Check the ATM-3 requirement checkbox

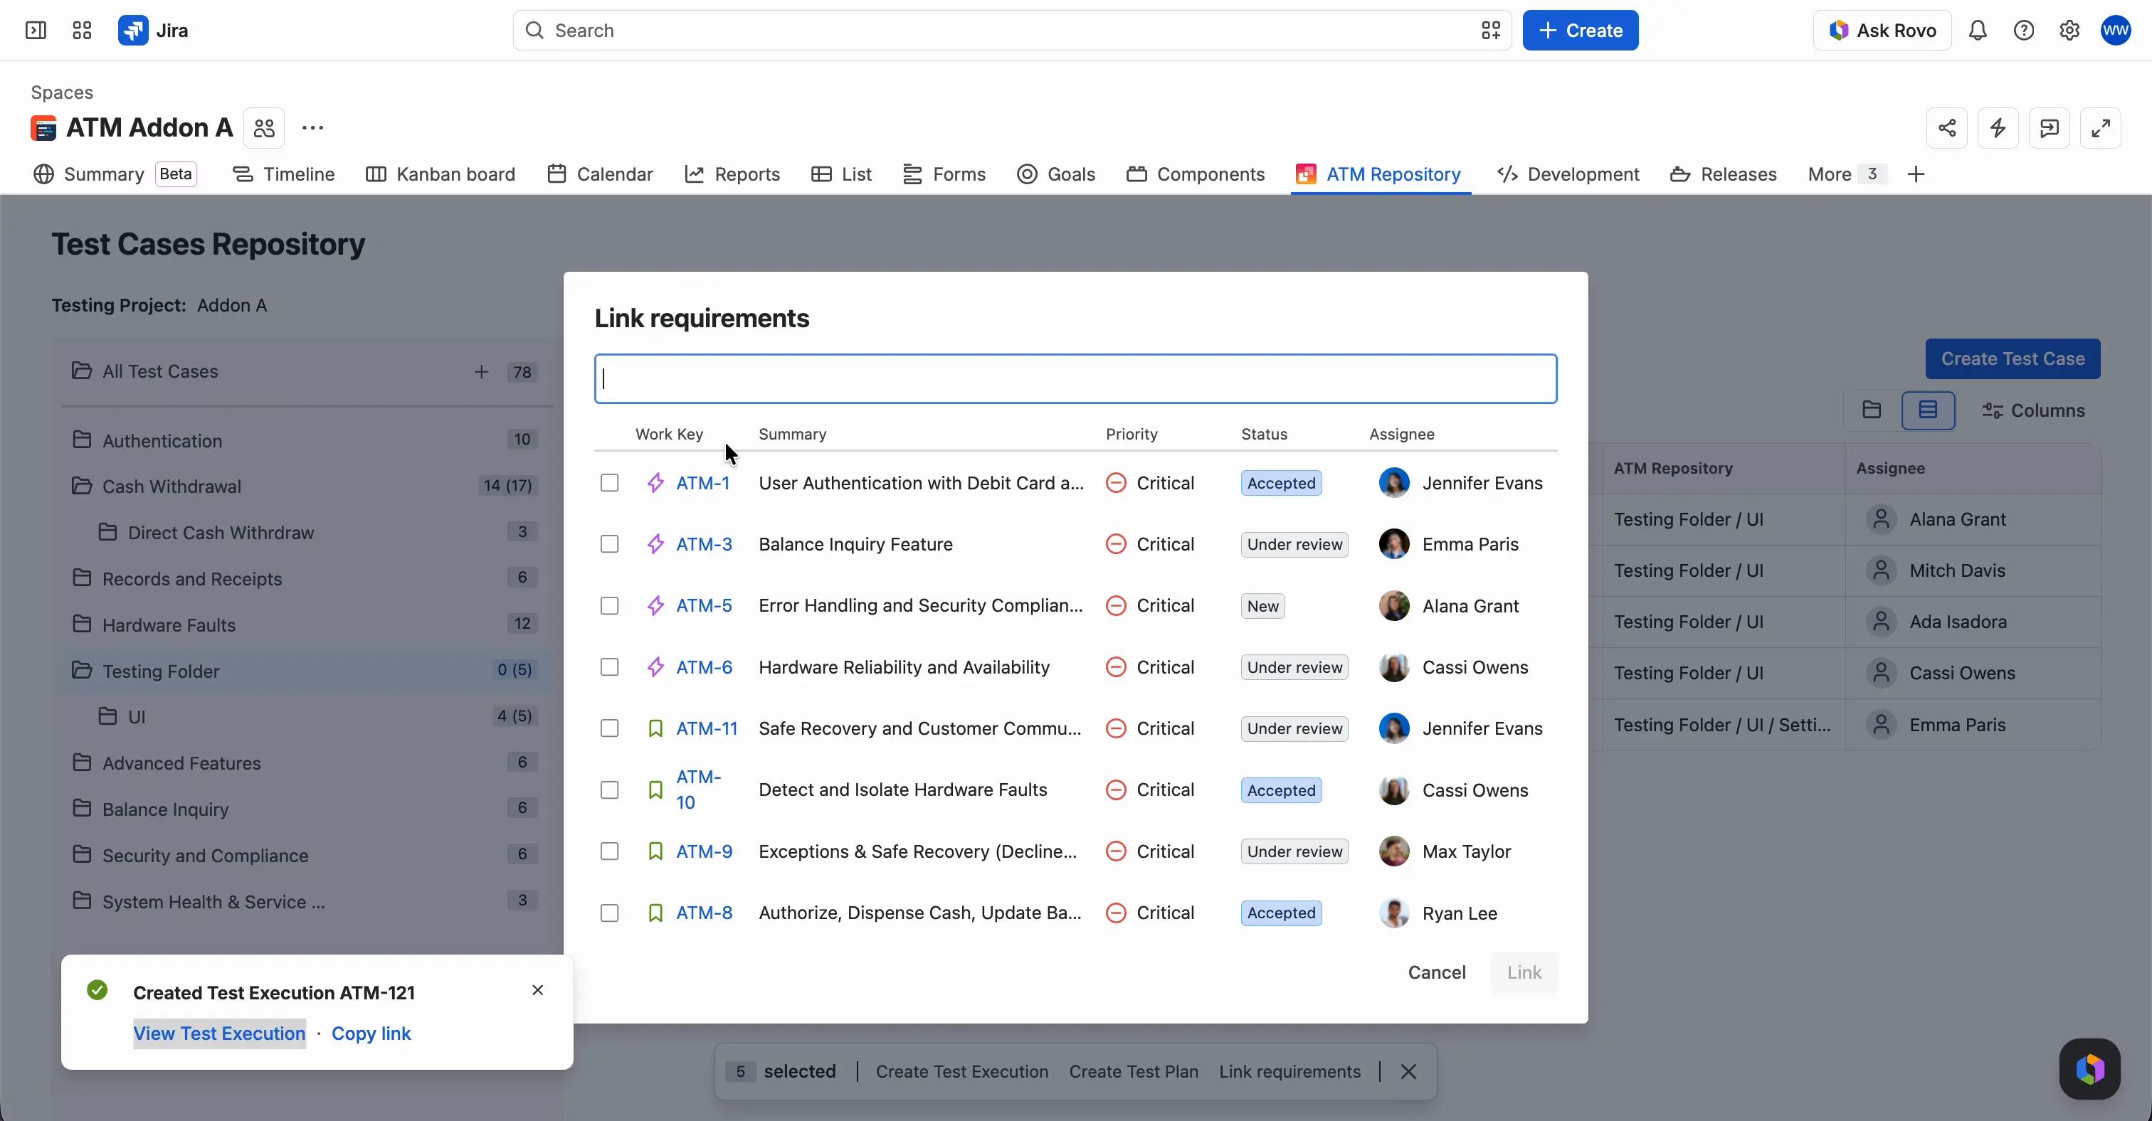click(x=610, y=544)
